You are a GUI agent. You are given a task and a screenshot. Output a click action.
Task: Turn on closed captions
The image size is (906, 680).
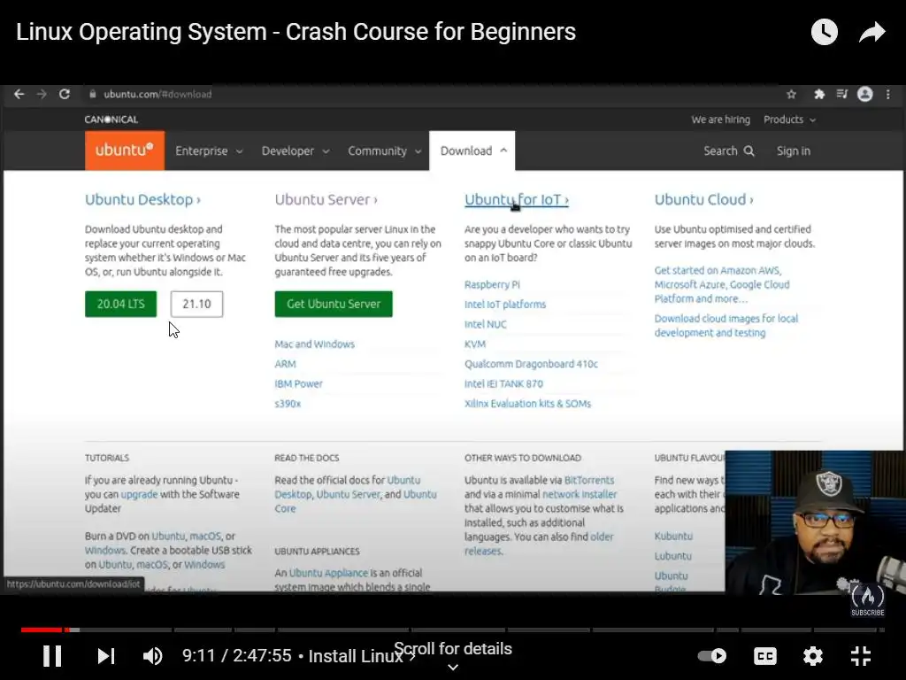tap(765, 656)
